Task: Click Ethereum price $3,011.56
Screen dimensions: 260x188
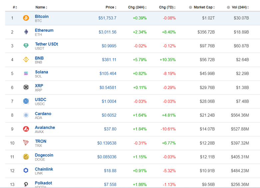Action: point(107,32)
